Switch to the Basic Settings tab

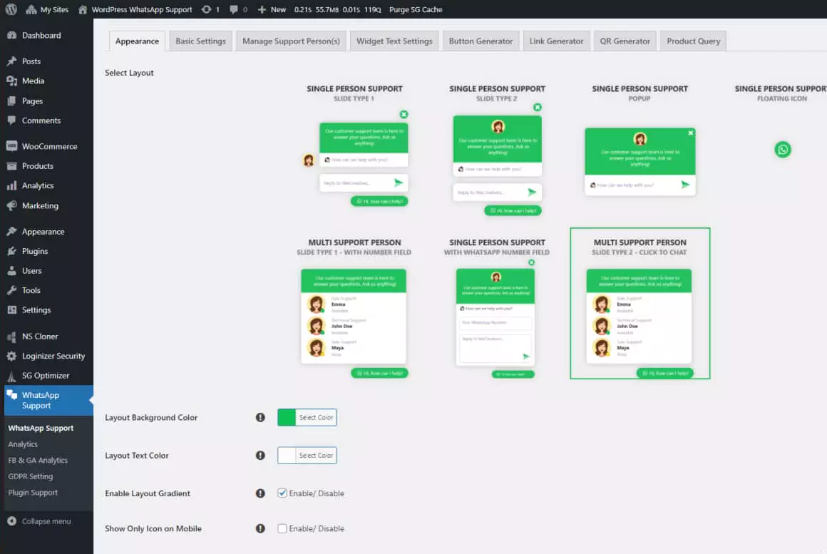click(200, 41)
